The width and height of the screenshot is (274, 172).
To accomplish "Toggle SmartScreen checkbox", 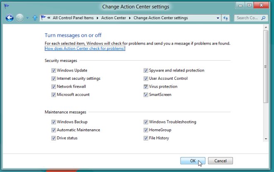I will pos(146,95).
